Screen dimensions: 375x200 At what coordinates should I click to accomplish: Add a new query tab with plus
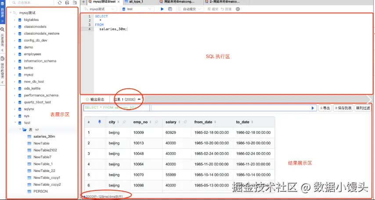[83, 2]
